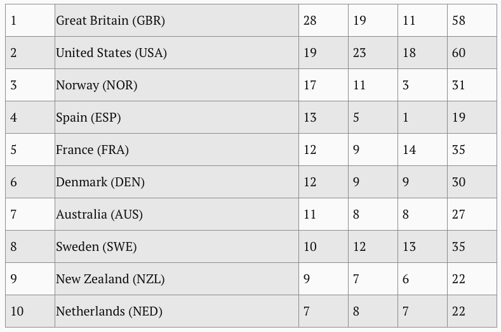
Task: Click the United States (USA) cell
Action: (x=177, y=53)
